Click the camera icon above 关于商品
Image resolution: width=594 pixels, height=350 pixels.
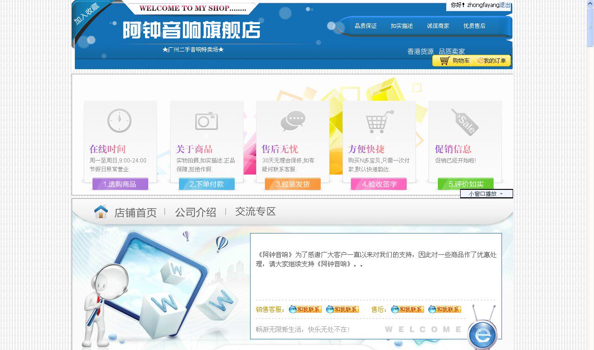coord(206,121)
